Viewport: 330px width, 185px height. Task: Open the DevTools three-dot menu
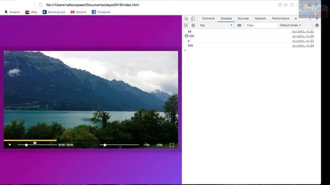[x=310, y=18]
